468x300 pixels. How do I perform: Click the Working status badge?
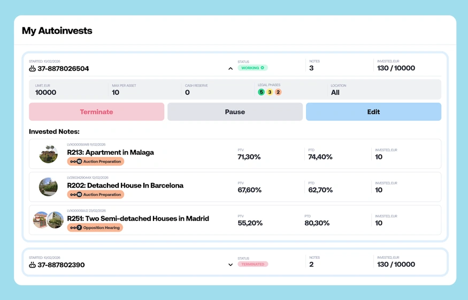tap(252, 68)
